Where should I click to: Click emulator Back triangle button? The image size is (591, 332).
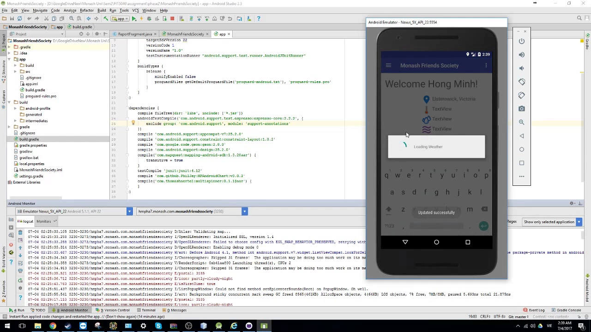click(x=522, y=136)
